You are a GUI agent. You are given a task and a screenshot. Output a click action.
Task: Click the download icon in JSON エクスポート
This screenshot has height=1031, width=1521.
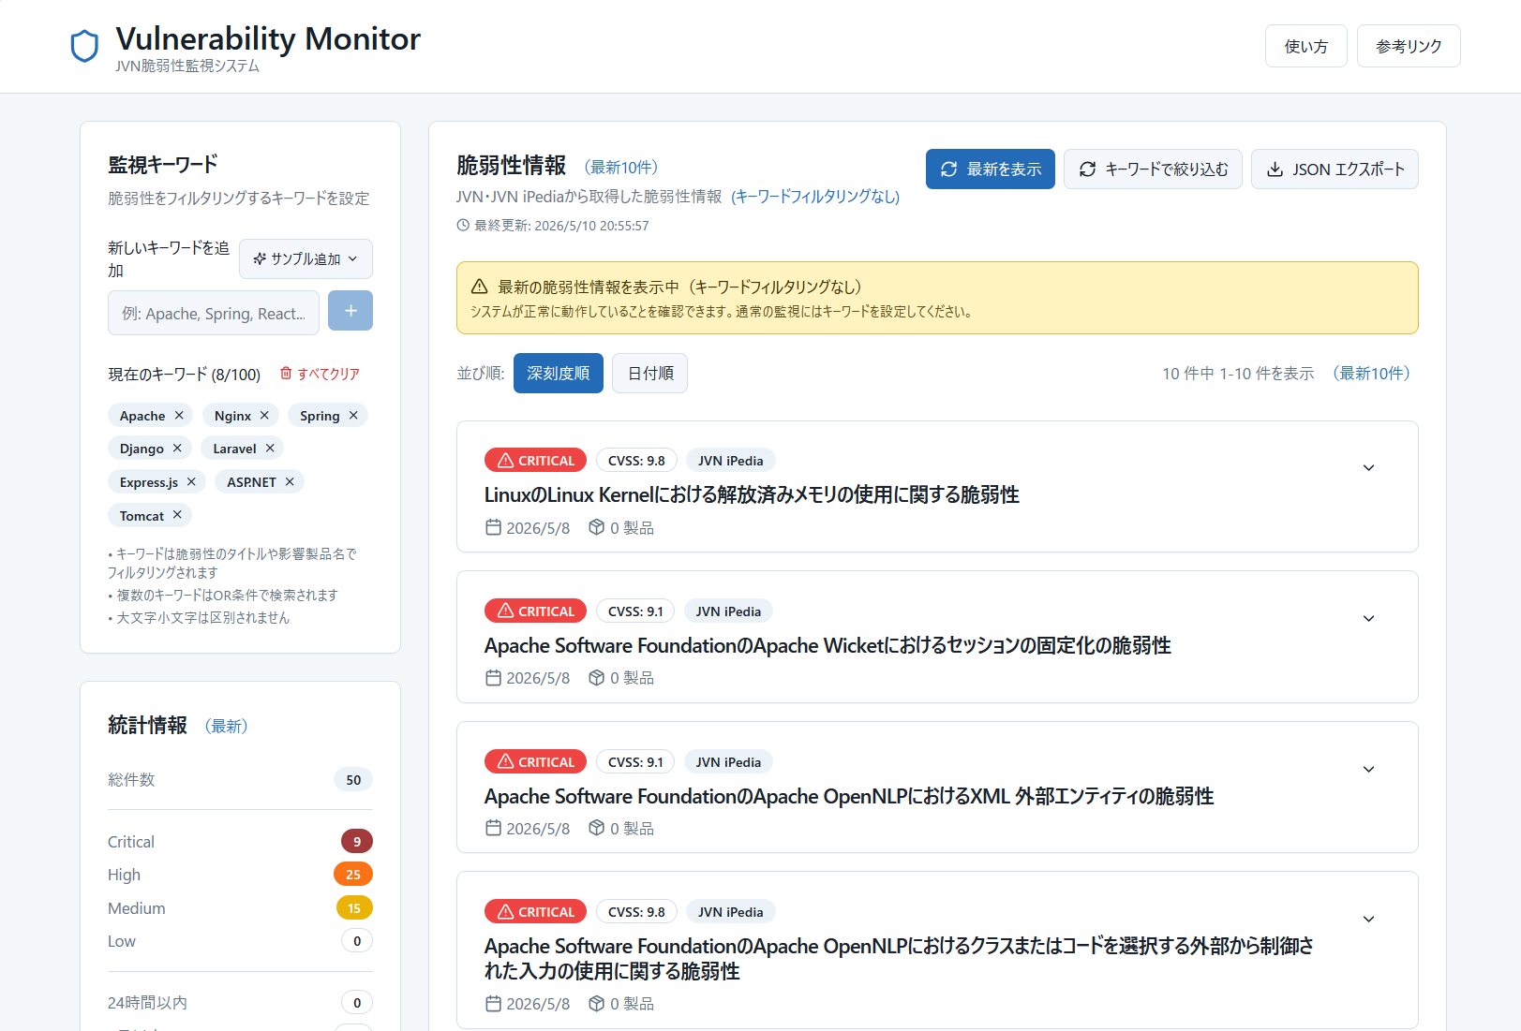click(x=1275, y=169)
